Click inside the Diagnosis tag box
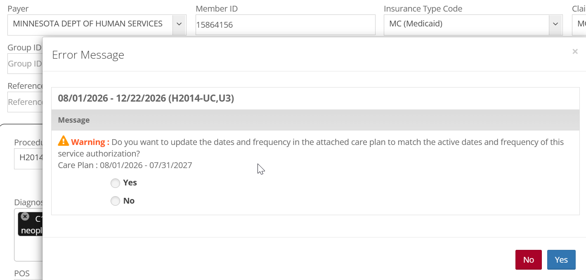The height and width of the screenshot is (280, 586). [x=28, y=248]
